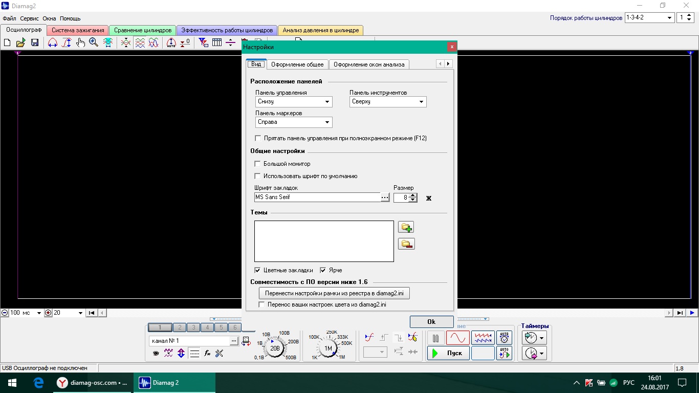
Task: Expand the cylinder firing order dropdown
Action: click(669, 17)
